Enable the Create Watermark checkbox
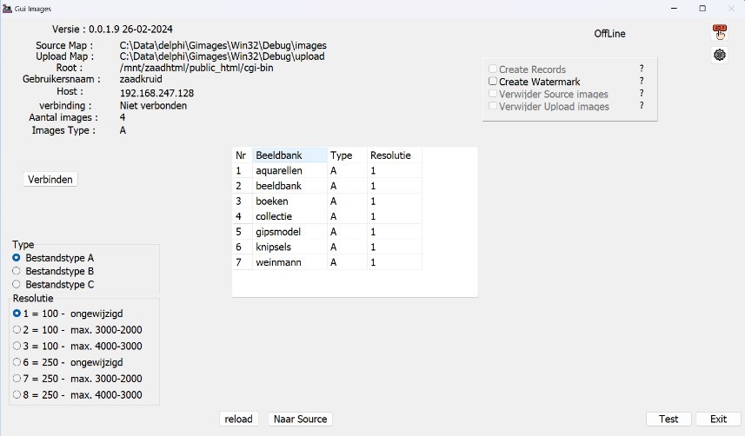 tap(493, 82)
